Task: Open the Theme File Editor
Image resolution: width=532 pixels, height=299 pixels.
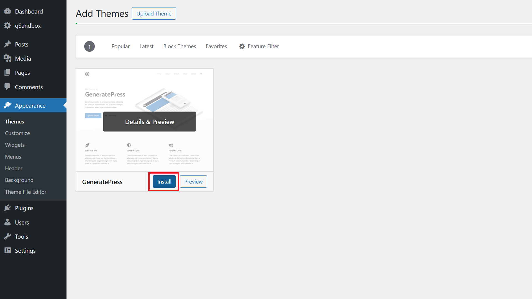Action: pos(25,192)
